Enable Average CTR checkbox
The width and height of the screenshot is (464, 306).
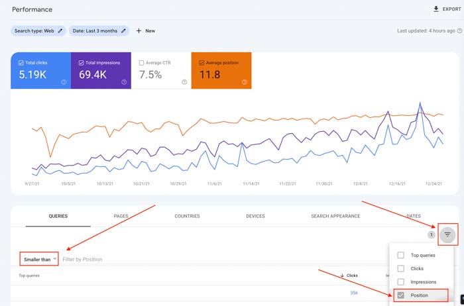[x=141, y=63]
